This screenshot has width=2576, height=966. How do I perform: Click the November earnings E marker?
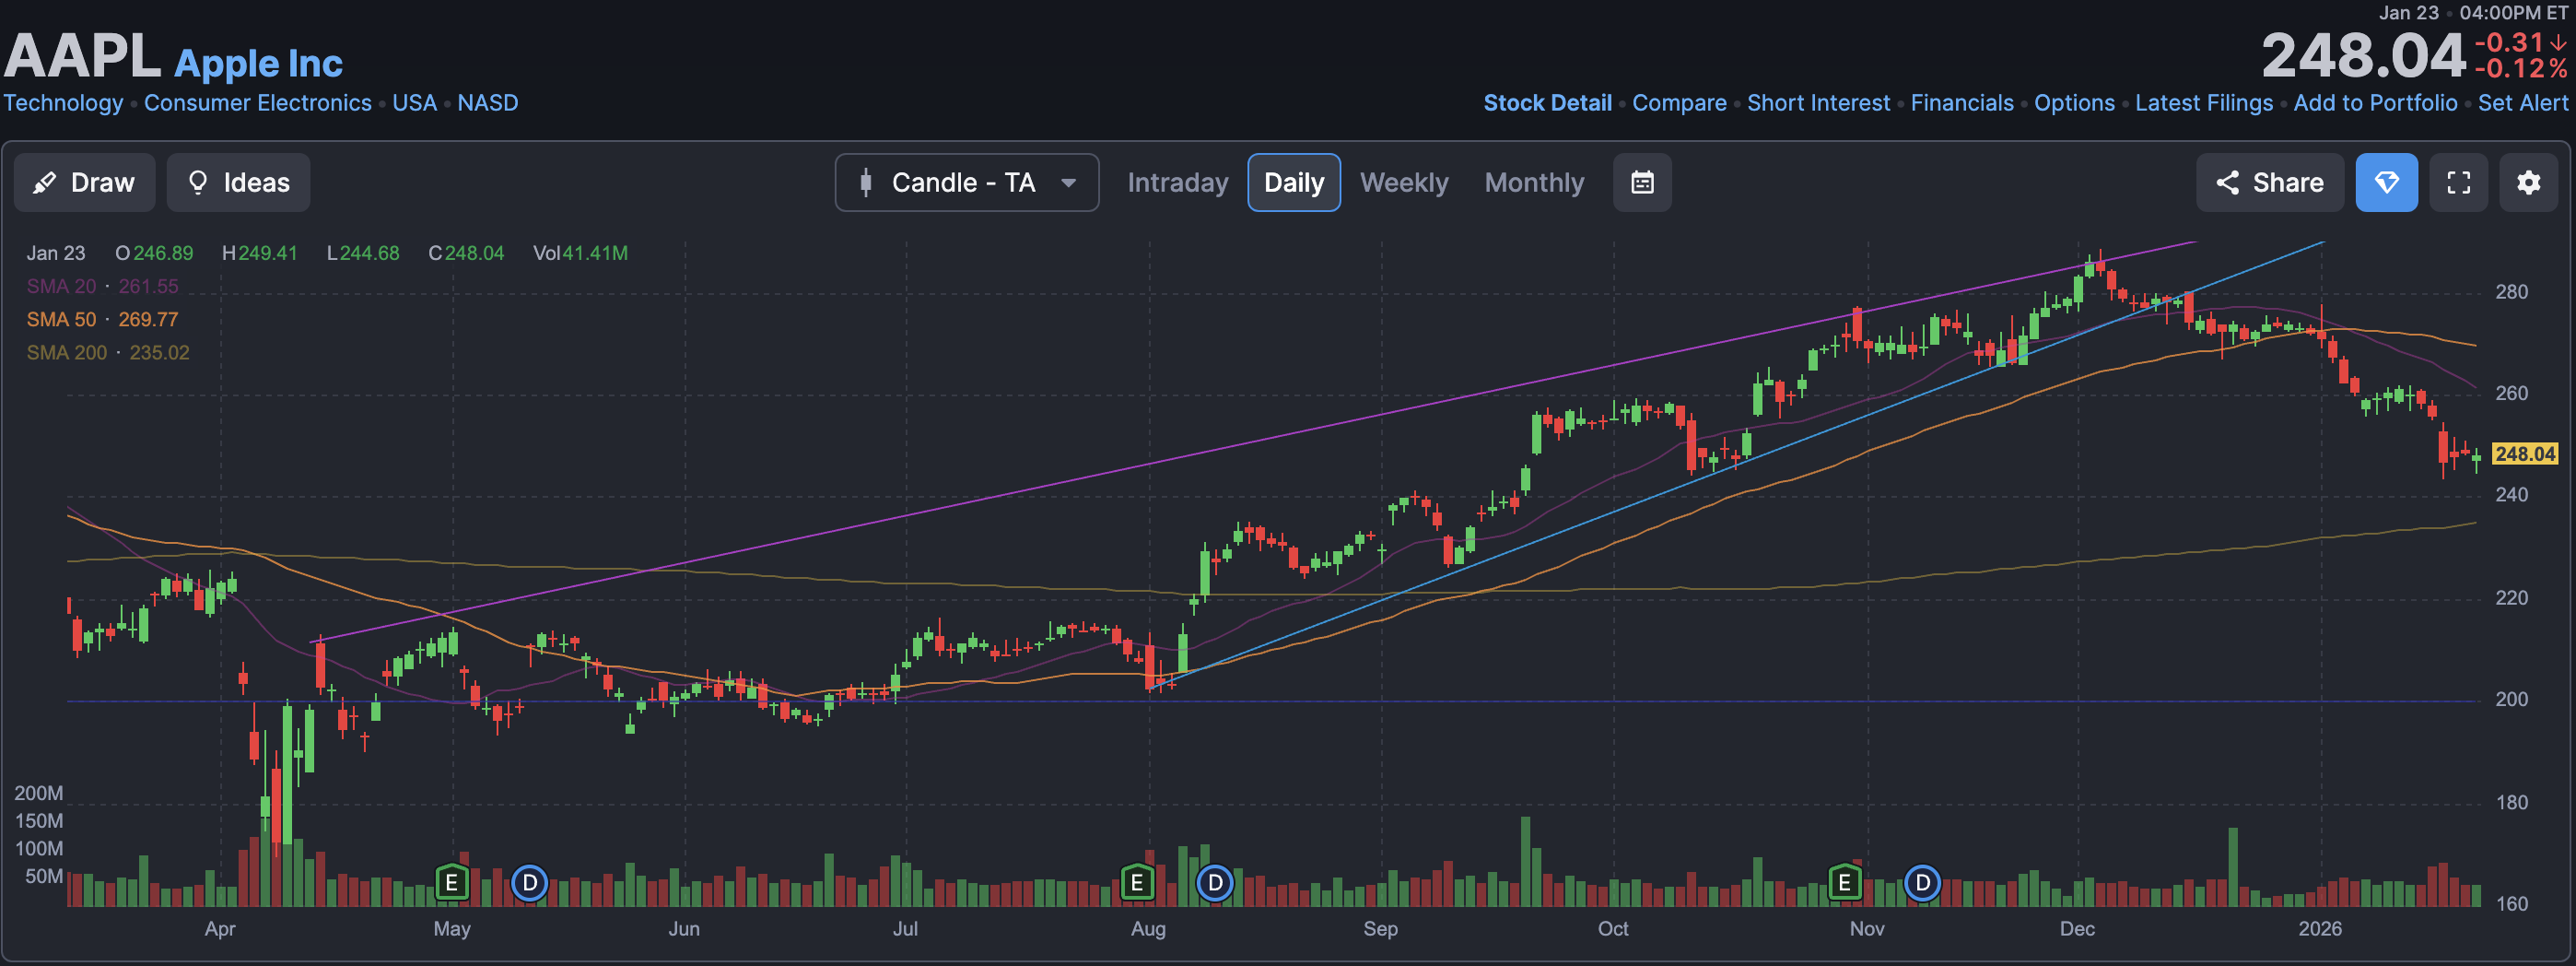tap(1844, 883)
